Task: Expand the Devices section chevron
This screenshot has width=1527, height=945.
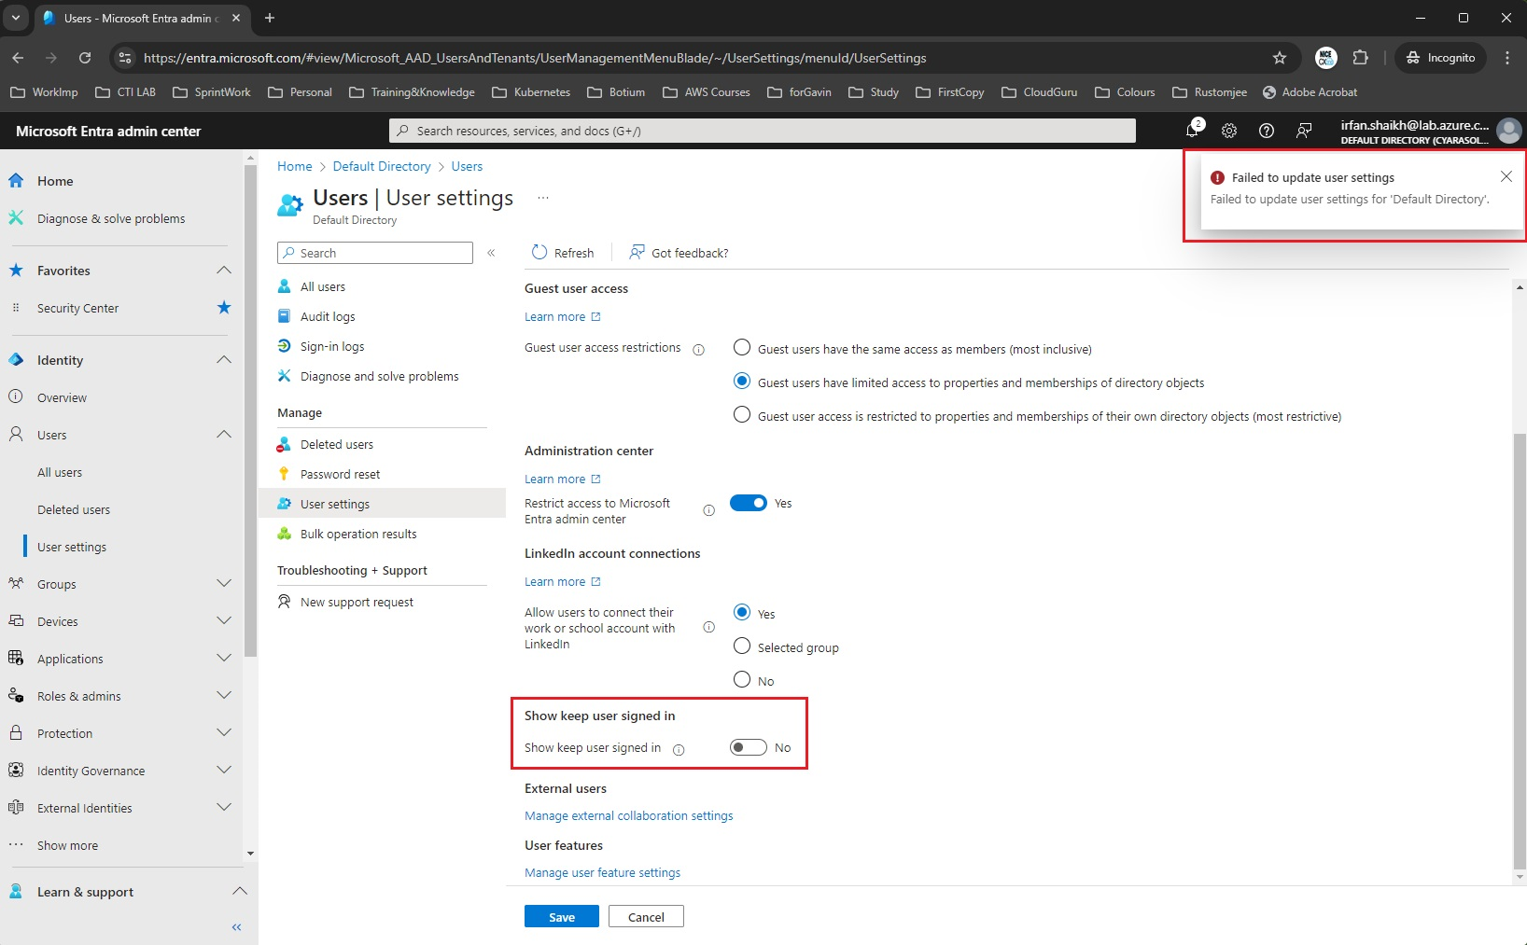Action: pos(224,621)
